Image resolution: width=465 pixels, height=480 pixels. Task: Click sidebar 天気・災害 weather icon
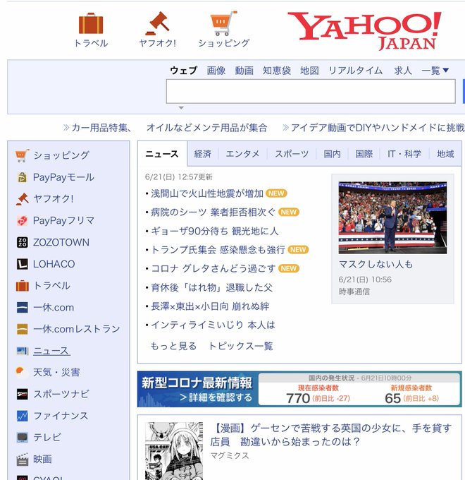point(21,372)
